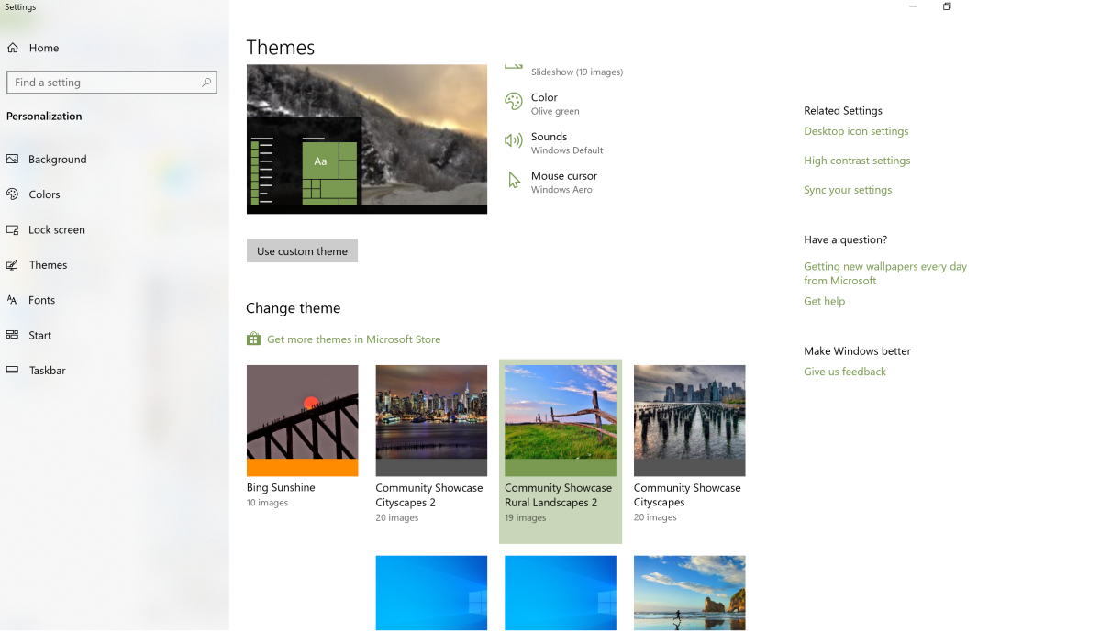The width and height of the screenshot is (1100, 633).
Task: Select the Bing Sunshine theme thumbnail
Action: point(302,420)
